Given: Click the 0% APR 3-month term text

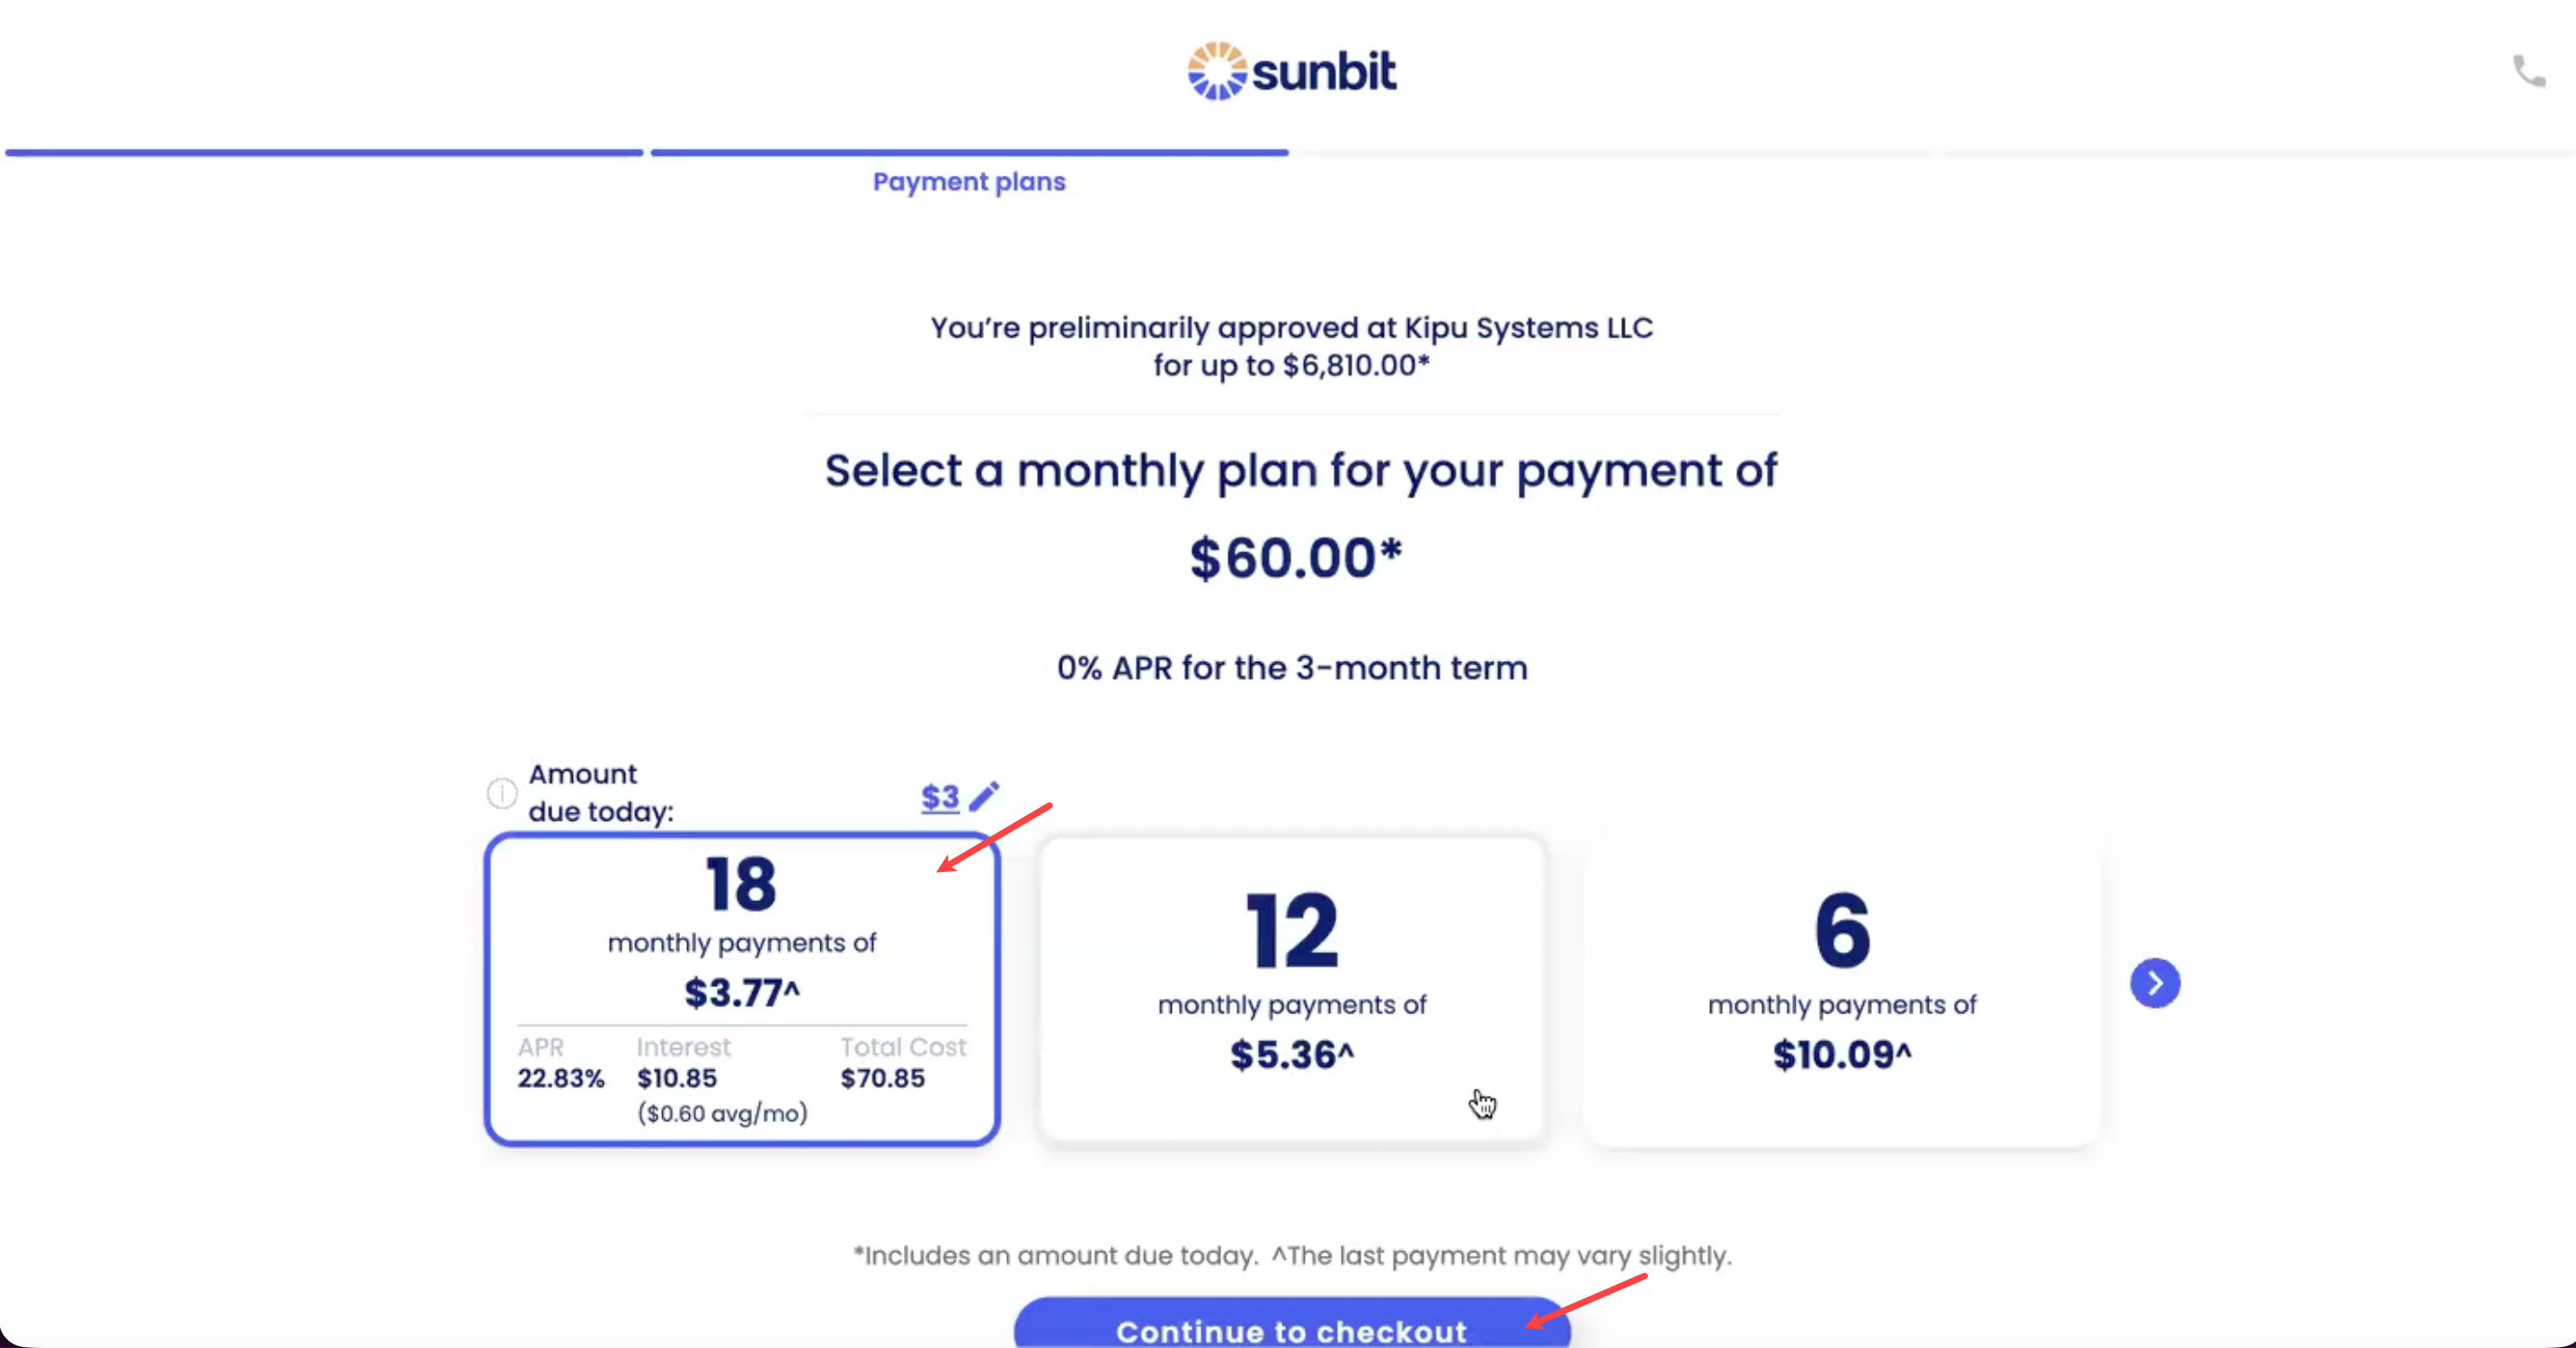Looking at the screenshot, I should coord(1292,668).
